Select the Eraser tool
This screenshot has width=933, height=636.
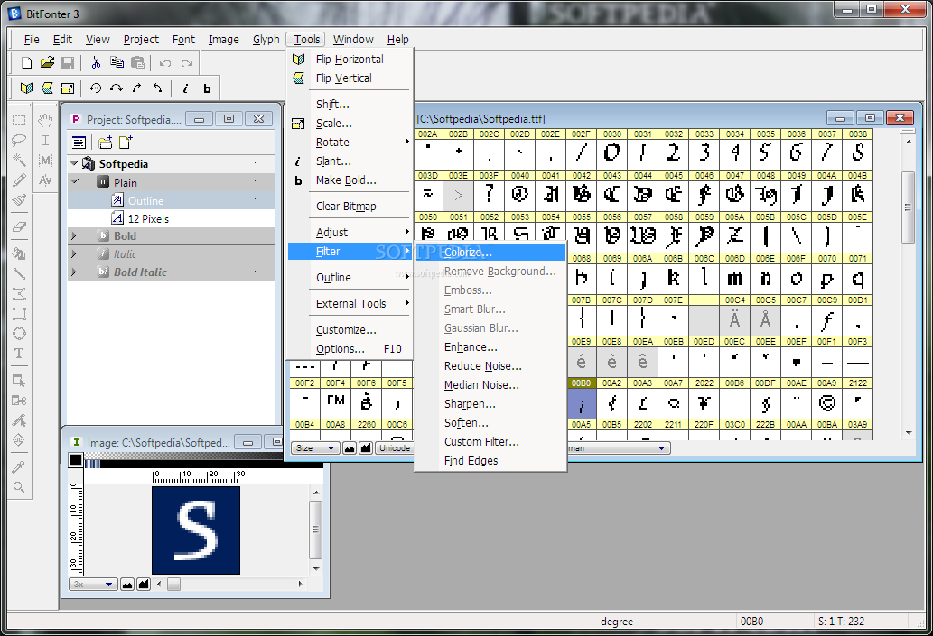point(19,227)
